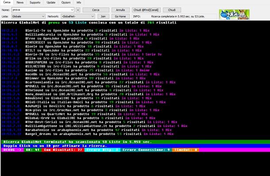Click Chiudi @Find[Canali] button
270x176 pixels.
tap(146, 10)
